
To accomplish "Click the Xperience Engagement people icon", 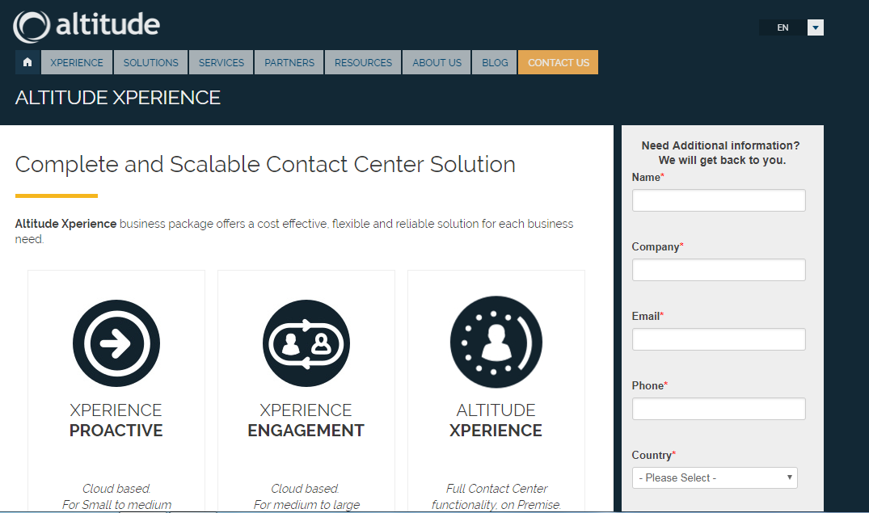I will click(306, 343).
